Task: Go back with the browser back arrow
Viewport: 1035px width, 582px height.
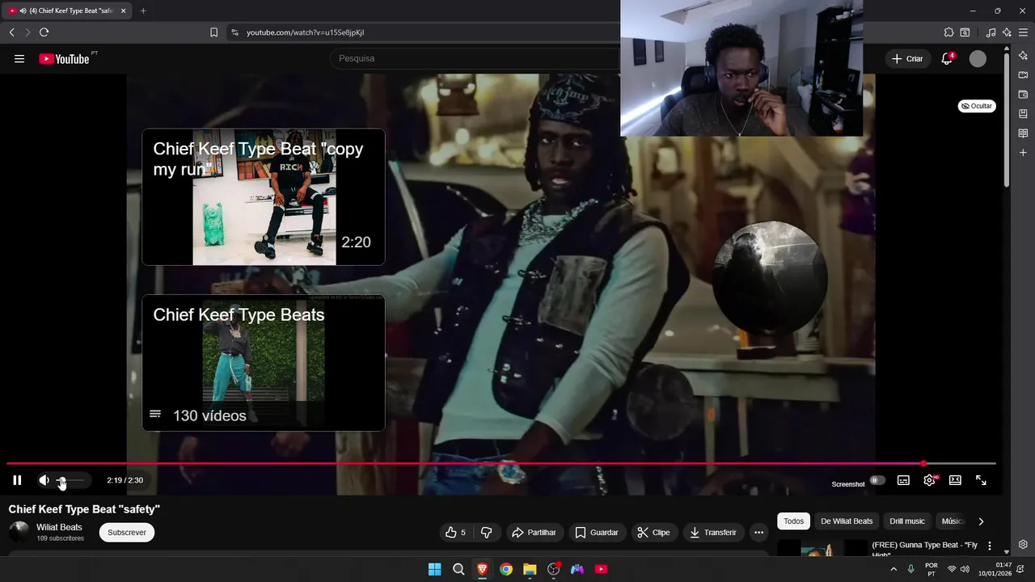Action: pyautogui.click(x=11, y=32)
